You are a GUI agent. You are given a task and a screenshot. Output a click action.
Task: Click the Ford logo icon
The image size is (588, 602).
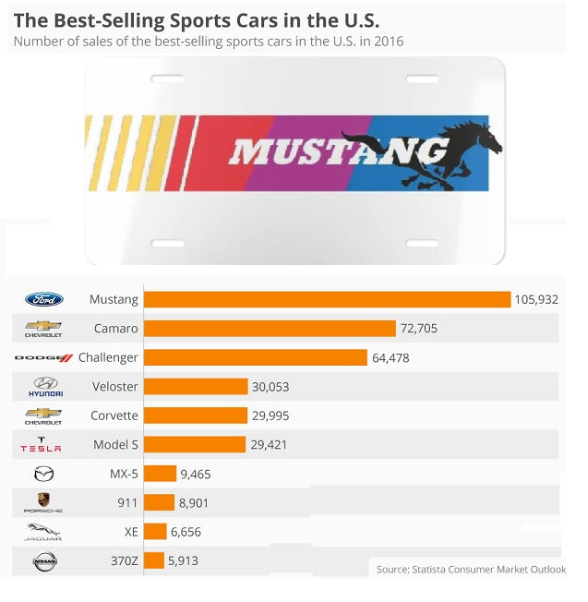[x=43, y=299]
